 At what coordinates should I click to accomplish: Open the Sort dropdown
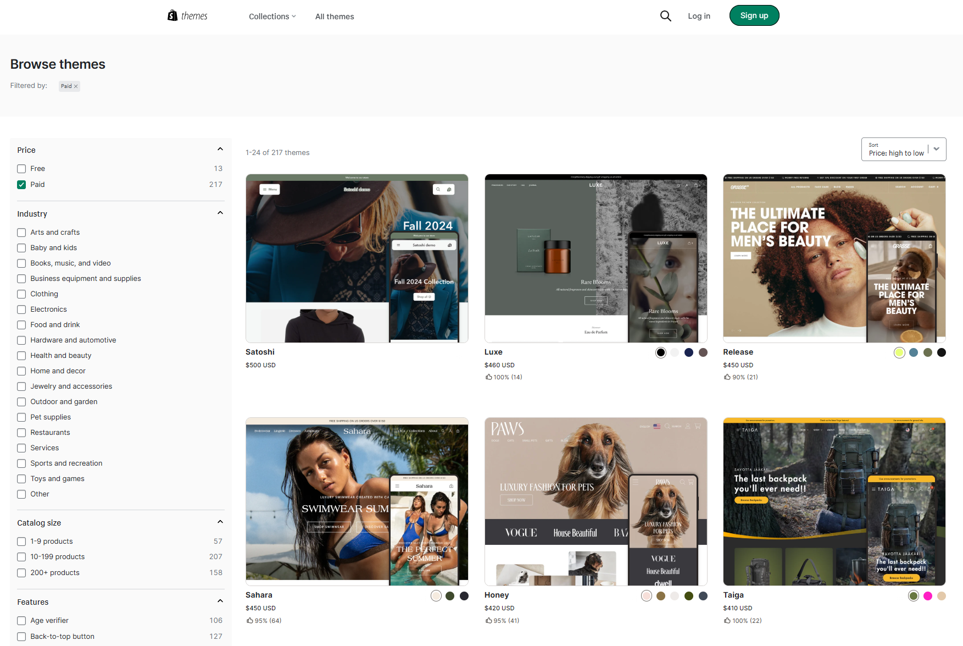pyautogui.click(x=903, y=150)
